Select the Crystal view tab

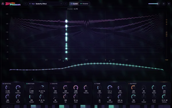click(74, 4)
